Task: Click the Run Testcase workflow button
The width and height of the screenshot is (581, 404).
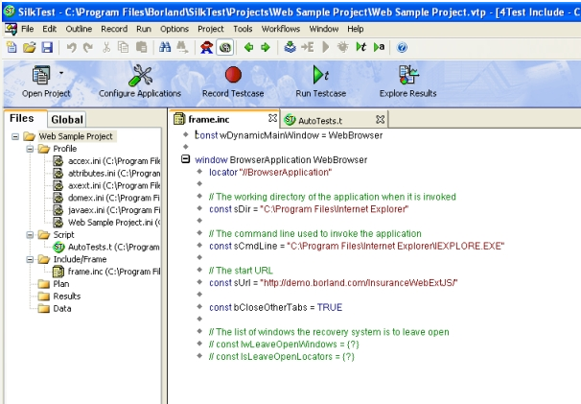Action: pyautogui.click(x=321, y=82)
